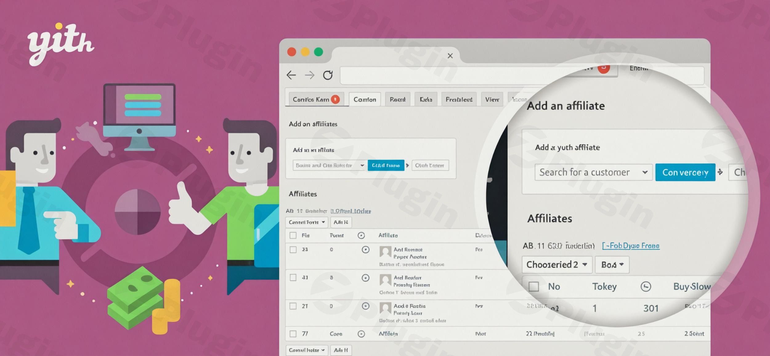Click the status circle icon in row 21
The image size is (770, 356).
(x=366, y=306)
